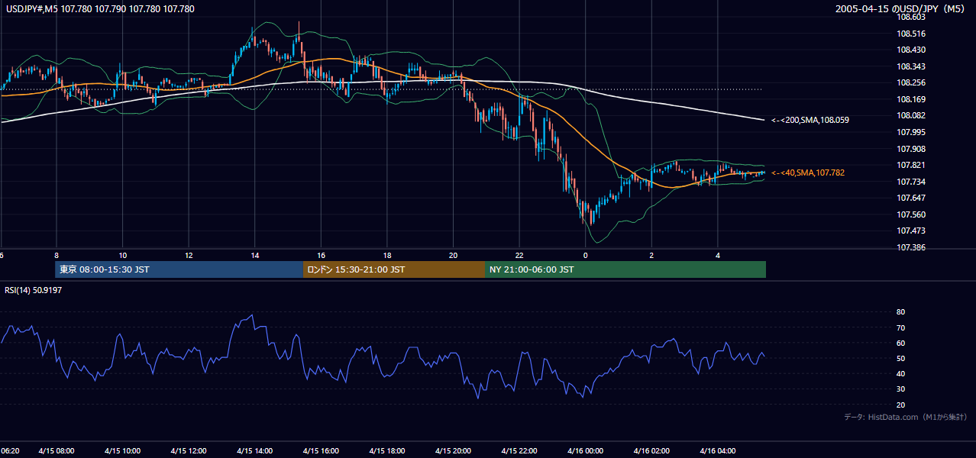The image size is (976, 458).
Task: Click price axis value 107.734
Action: (911, 182)
